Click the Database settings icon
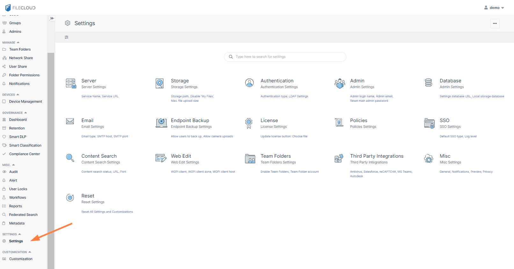 point(429,83)
